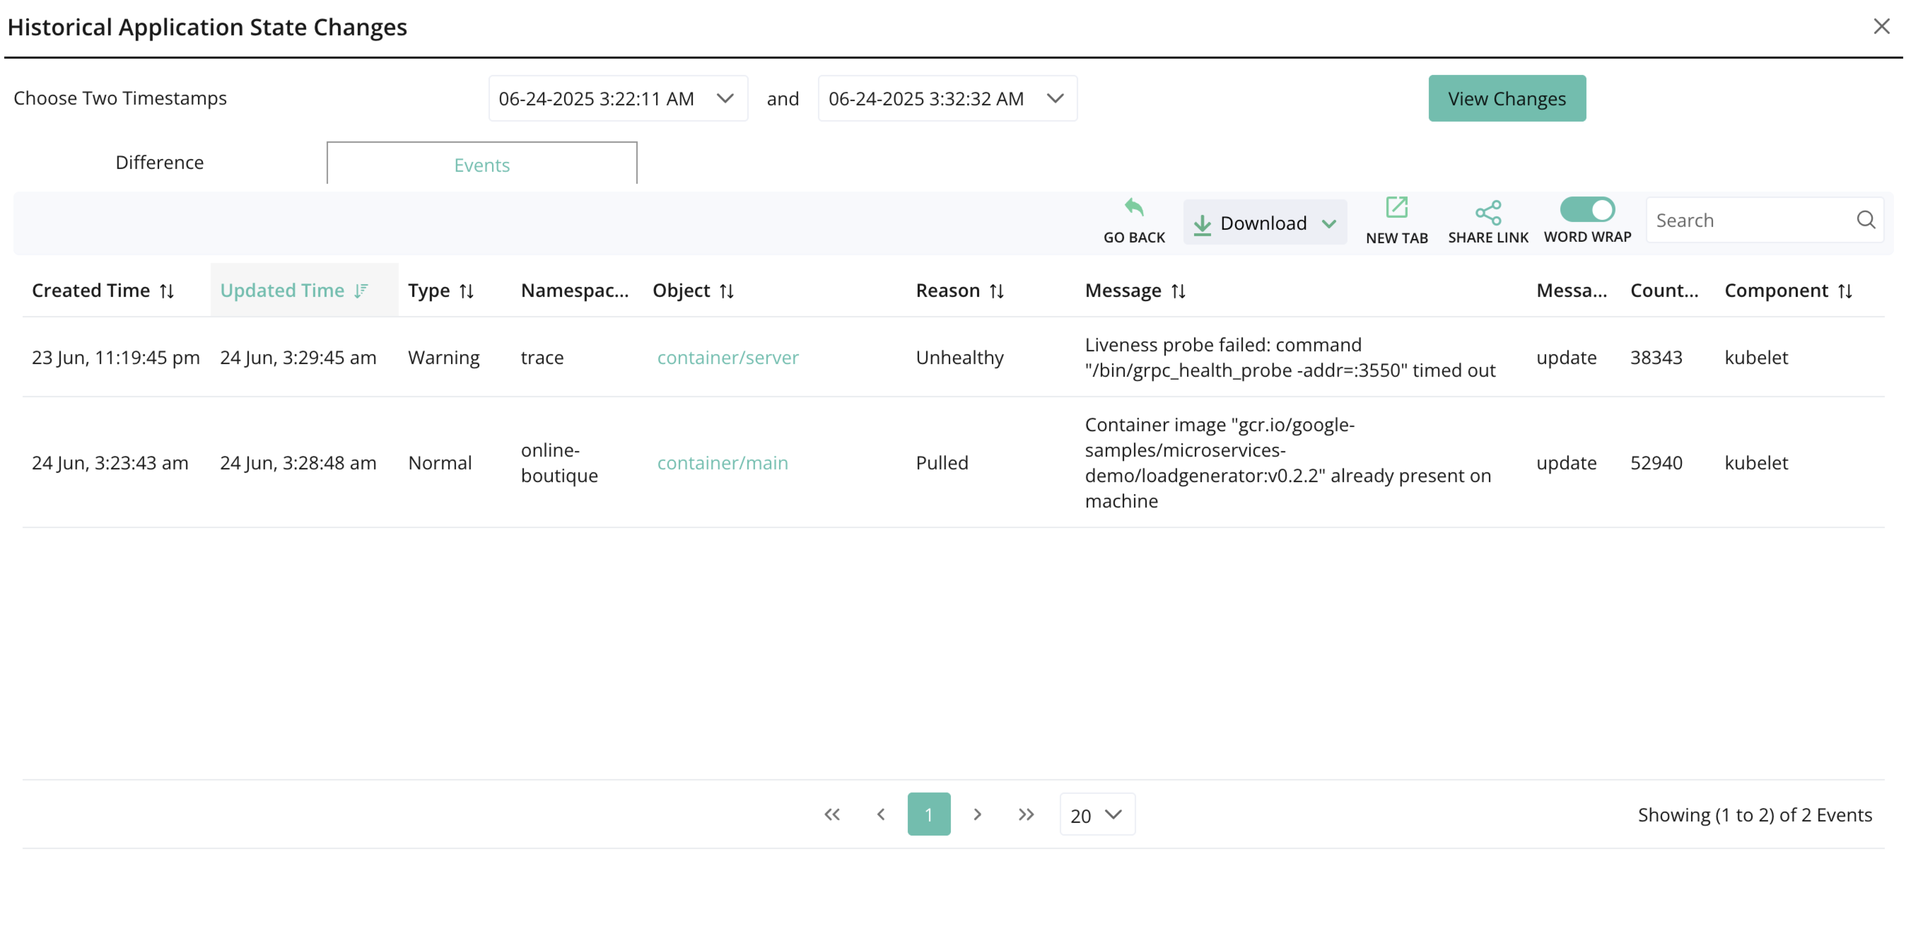Open the container/main object link
The height and width of the screenshot is (936, 1906).
click(722, 462)
